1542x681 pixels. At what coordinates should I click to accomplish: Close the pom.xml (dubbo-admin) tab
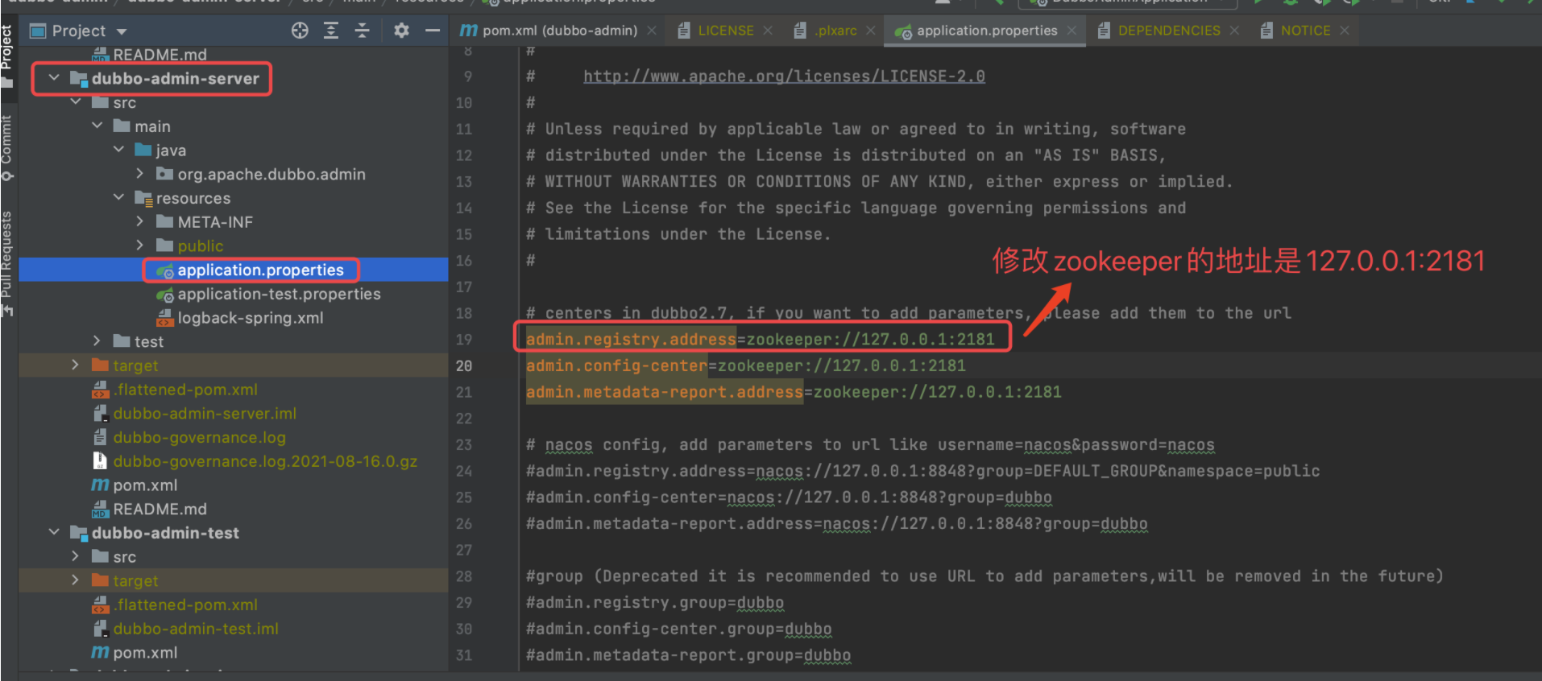652,31
